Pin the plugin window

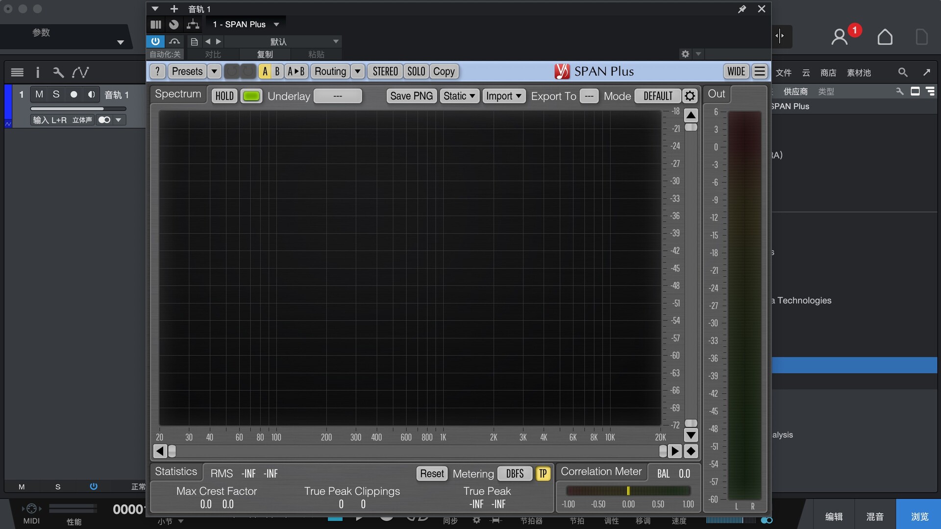(x=742, y=9)
